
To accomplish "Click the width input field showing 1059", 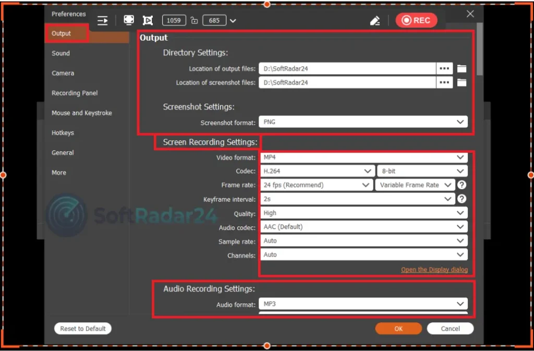I will 174,20.
